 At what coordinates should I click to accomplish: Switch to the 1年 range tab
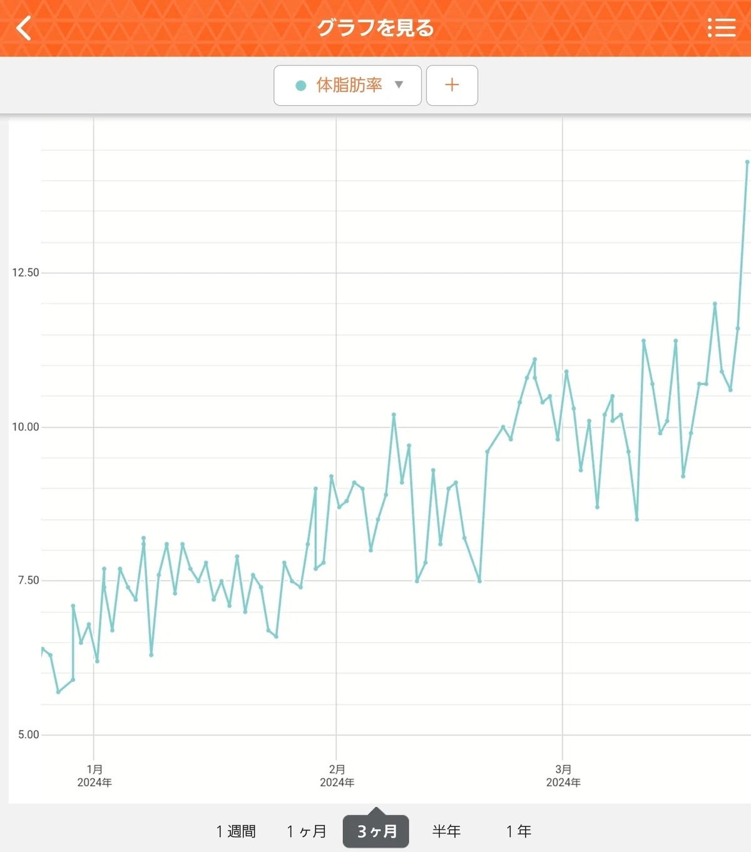click(519, 831)
